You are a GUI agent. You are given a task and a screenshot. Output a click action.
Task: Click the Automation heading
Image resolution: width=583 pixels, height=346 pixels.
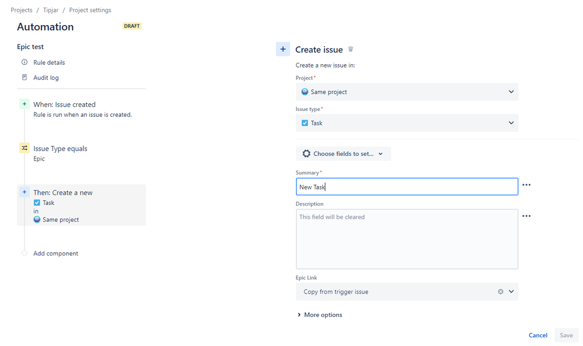coord(46,27)
